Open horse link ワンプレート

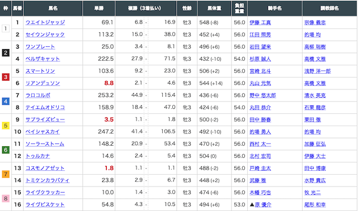click(40, 47)
